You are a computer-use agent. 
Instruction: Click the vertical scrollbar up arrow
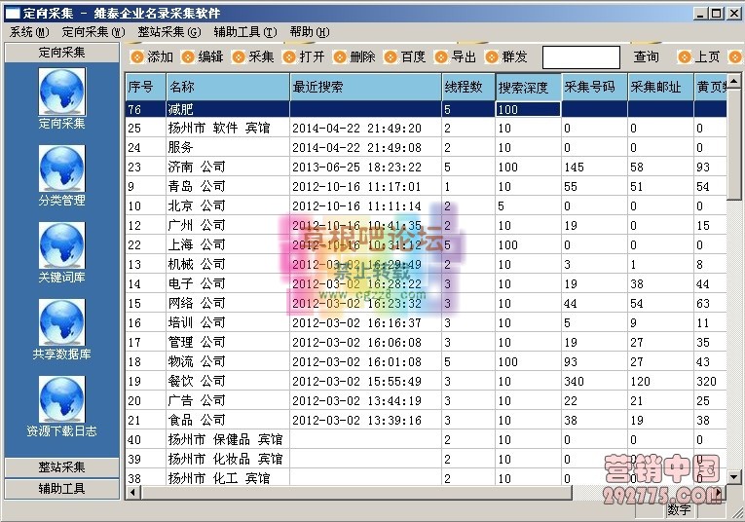[734, 81]
